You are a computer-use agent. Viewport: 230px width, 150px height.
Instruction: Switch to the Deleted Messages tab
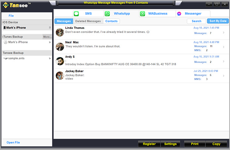click(x=88, y=21)
